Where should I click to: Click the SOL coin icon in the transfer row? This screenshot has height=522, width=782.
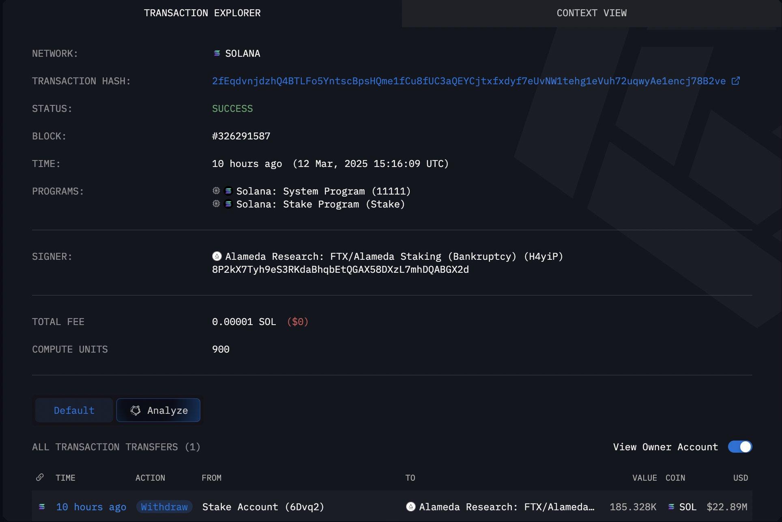671,507
